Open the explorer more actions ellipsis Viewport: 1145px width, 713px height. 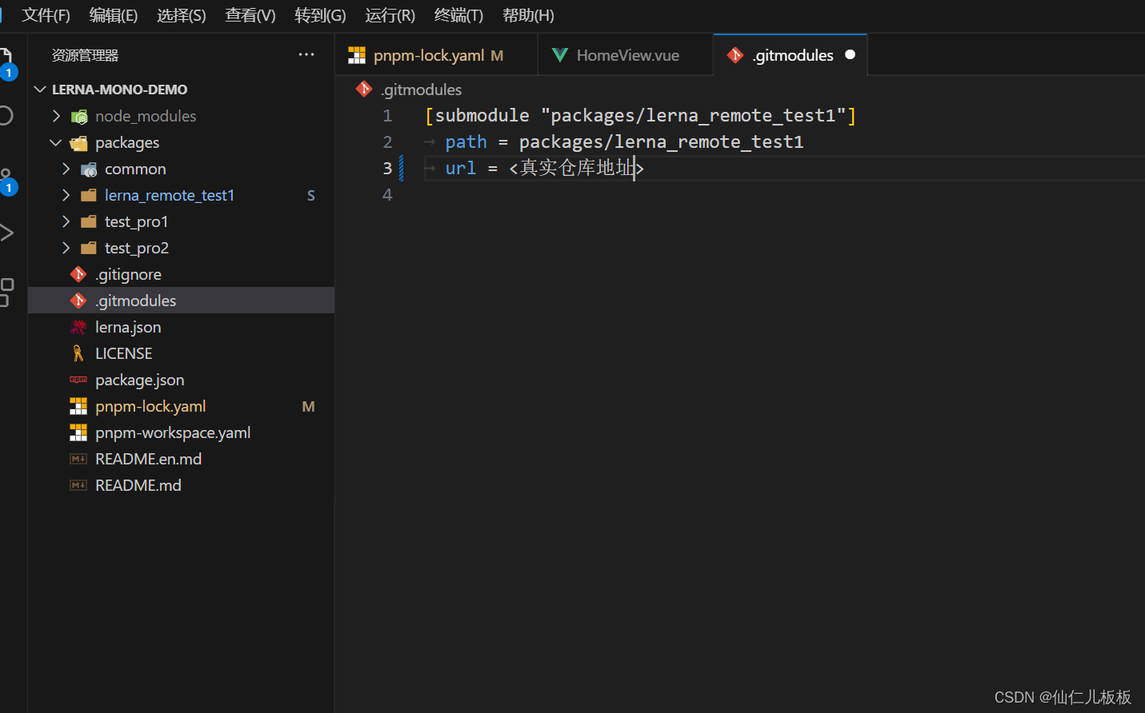click(x=306, y=54)
